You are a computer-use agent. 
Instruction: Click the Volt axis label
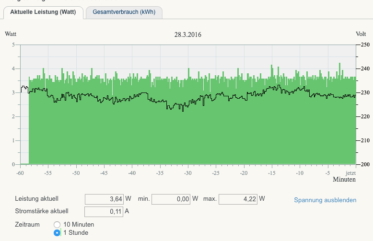(x=361, y=34)
